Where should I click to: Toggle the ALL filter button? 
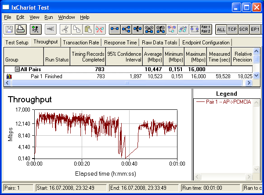pyautogui.click(x=221, y=29)
